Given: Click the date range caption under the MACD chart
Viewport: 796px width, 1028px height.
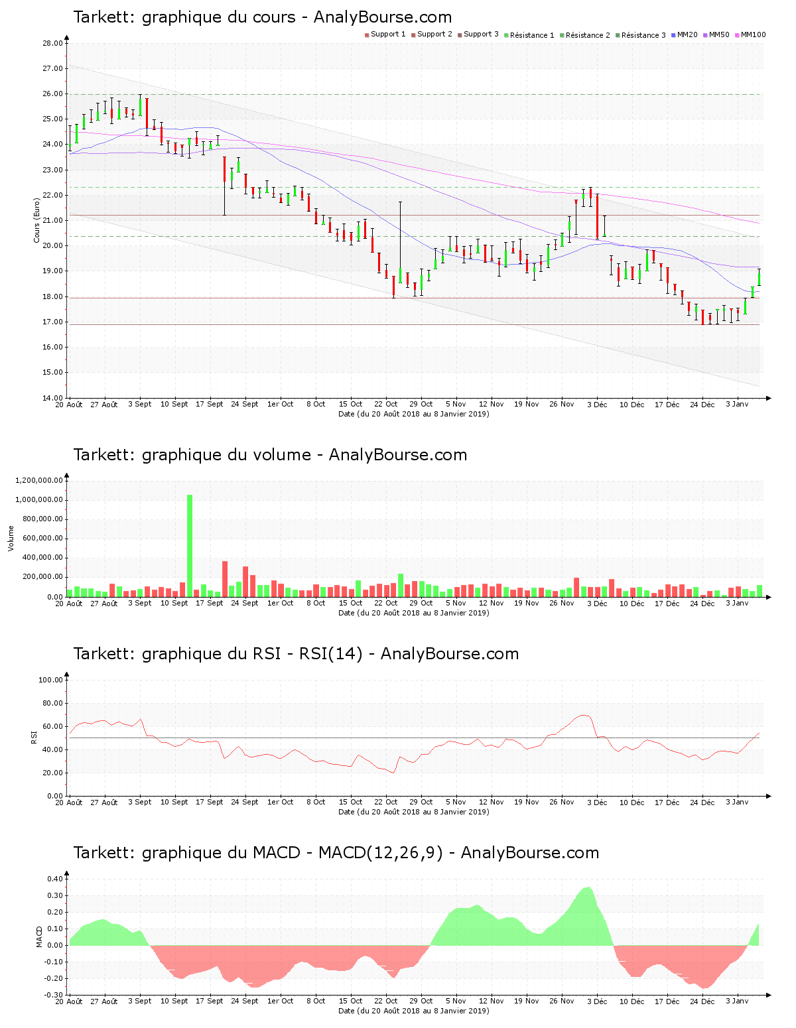Looking at the screenshot, I should click(414, 1011).
